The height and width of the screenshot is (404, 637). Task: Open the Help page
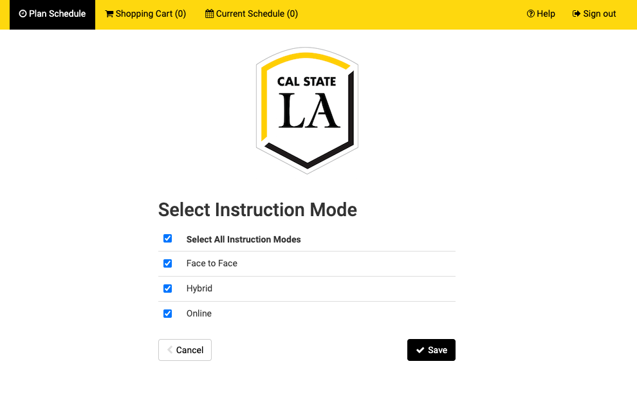540,14
